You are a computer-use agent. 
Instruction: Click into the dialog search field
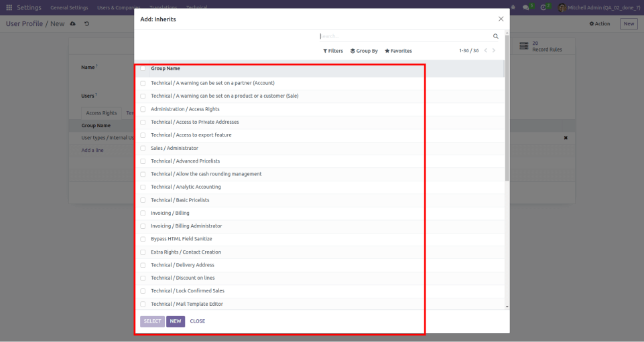point(402,36)
